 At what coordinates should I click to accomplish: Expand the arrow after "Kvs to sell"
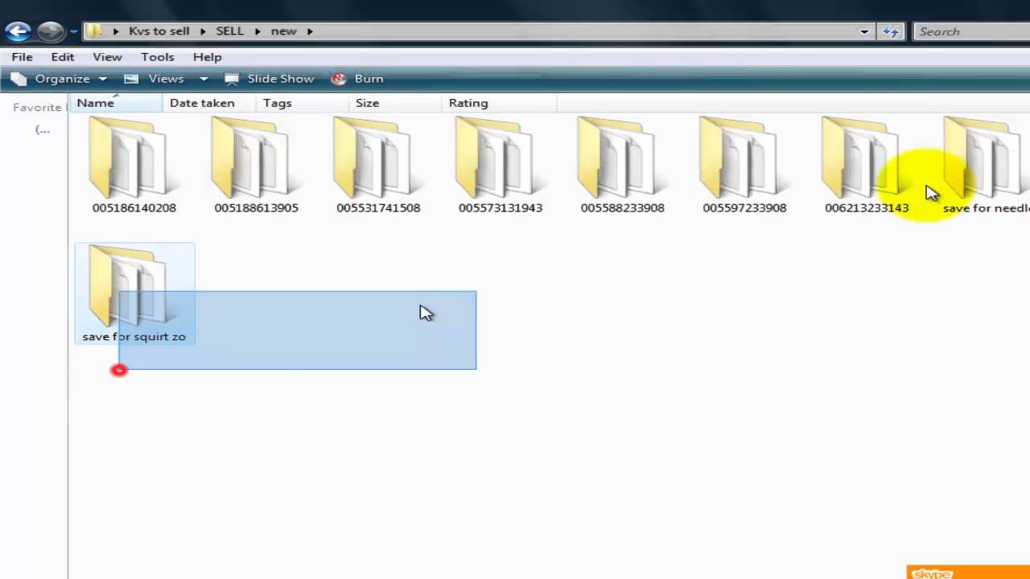(x=204, y=31)
